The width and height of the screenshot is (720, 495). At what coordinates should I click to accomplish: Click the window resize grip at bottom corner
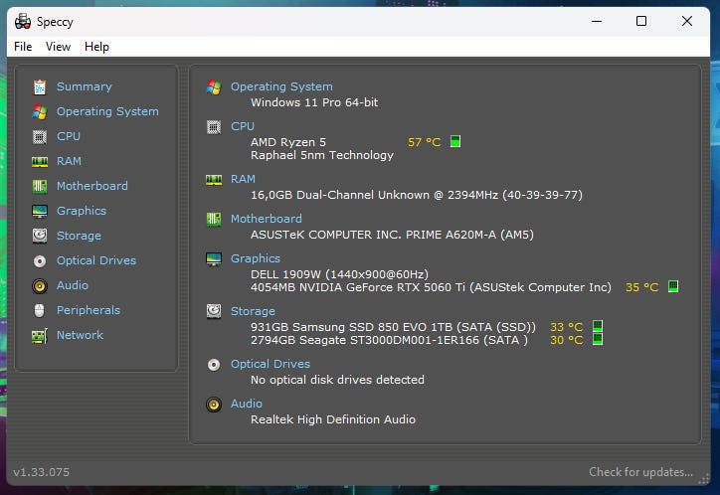[703, 479]
